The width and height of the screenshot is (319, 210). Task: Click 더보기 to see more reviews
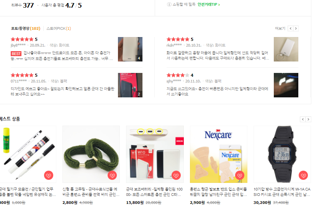pos(280,28)
